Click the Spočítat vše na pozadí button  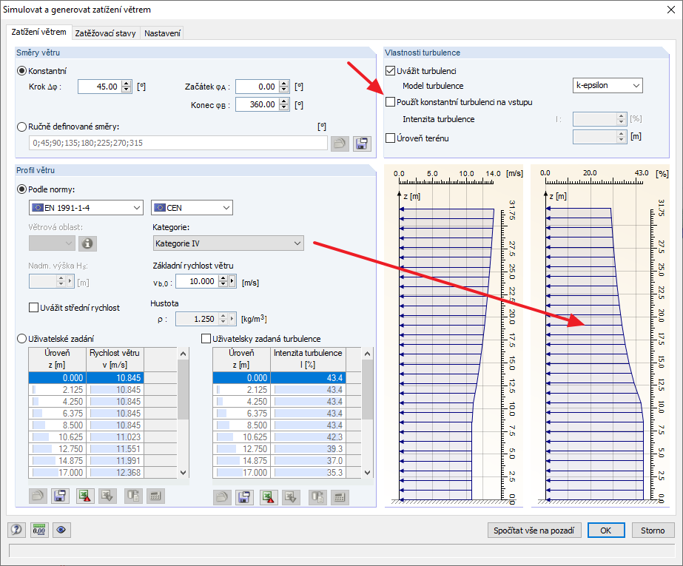[534, 530]
